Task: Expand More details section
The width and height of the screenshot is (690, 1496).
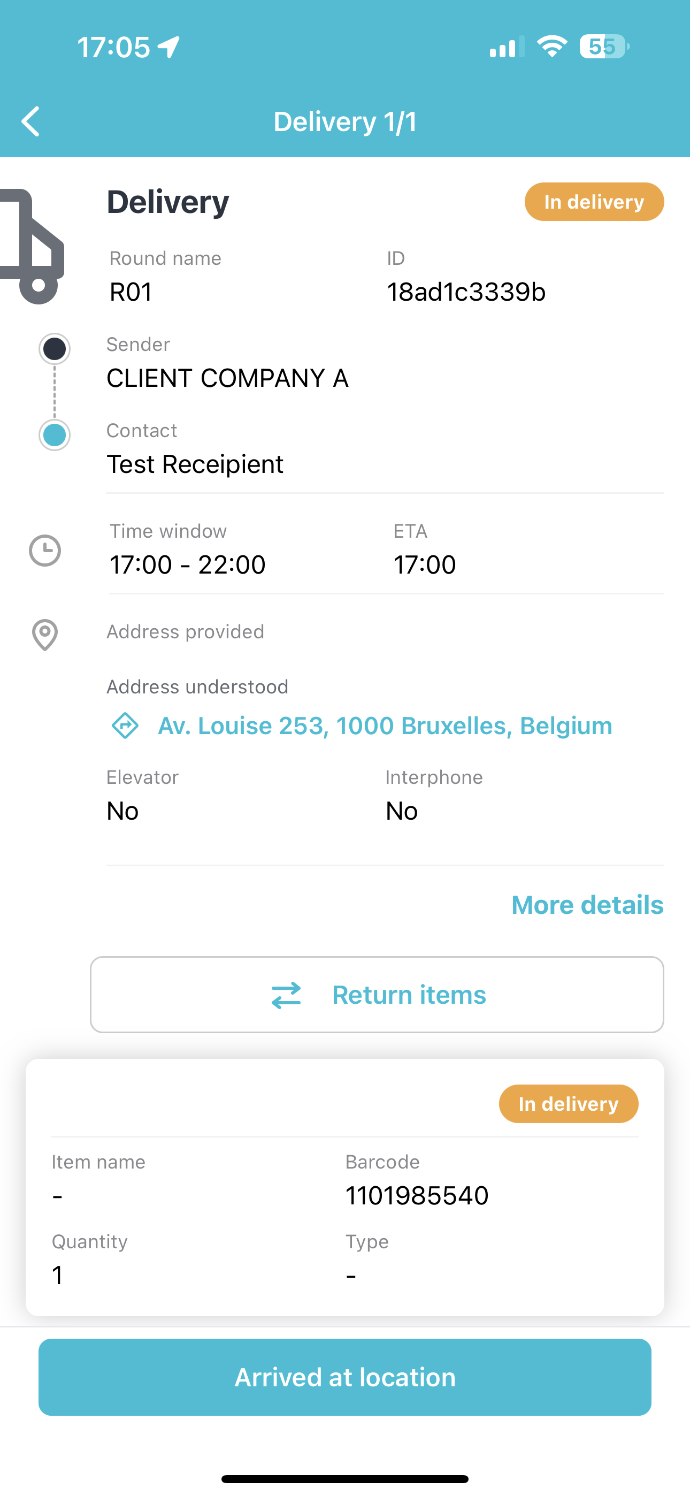Action: (x=587, y=905)
